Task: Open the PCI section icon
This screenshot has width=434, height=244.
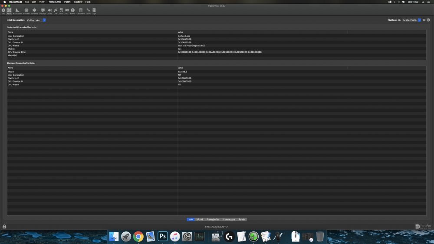Action: (67, 11)
